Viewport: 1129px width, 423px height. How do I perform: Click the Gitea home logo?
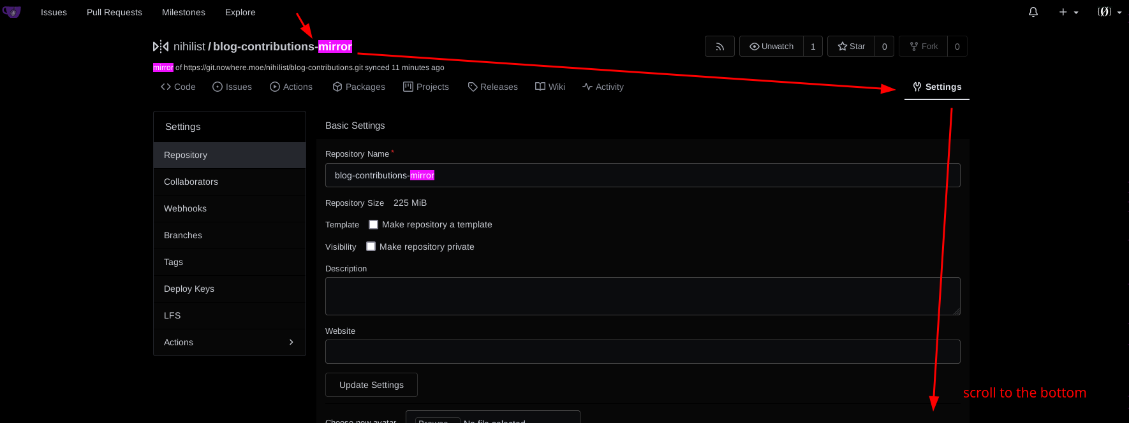point(11,12)
